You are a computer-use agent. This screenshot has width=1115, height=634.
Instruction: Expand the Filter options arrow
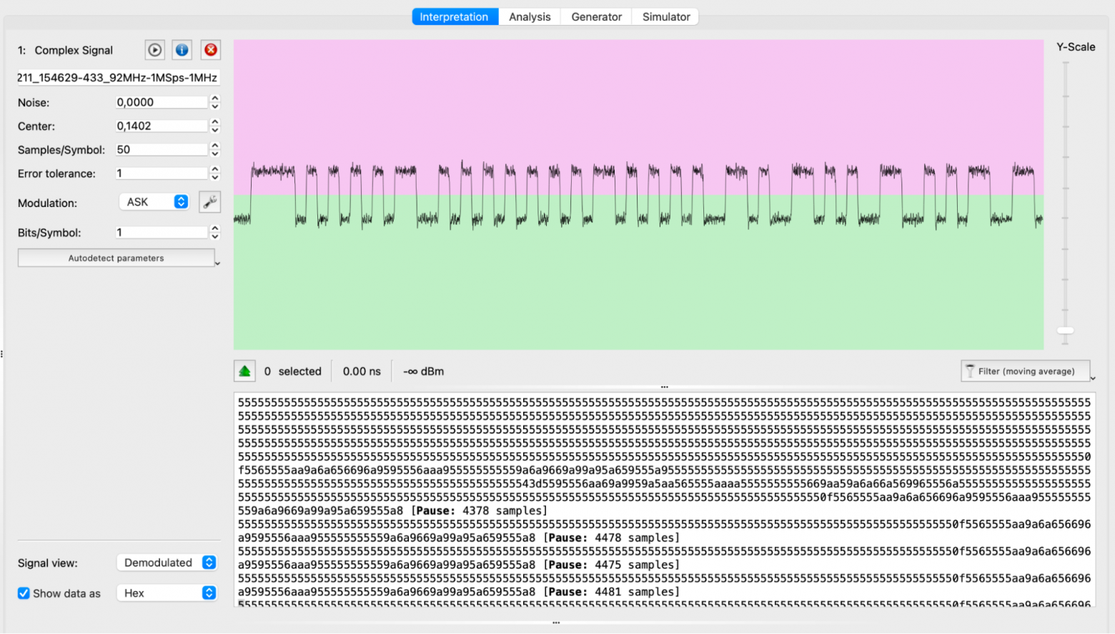coord(1092,378)
